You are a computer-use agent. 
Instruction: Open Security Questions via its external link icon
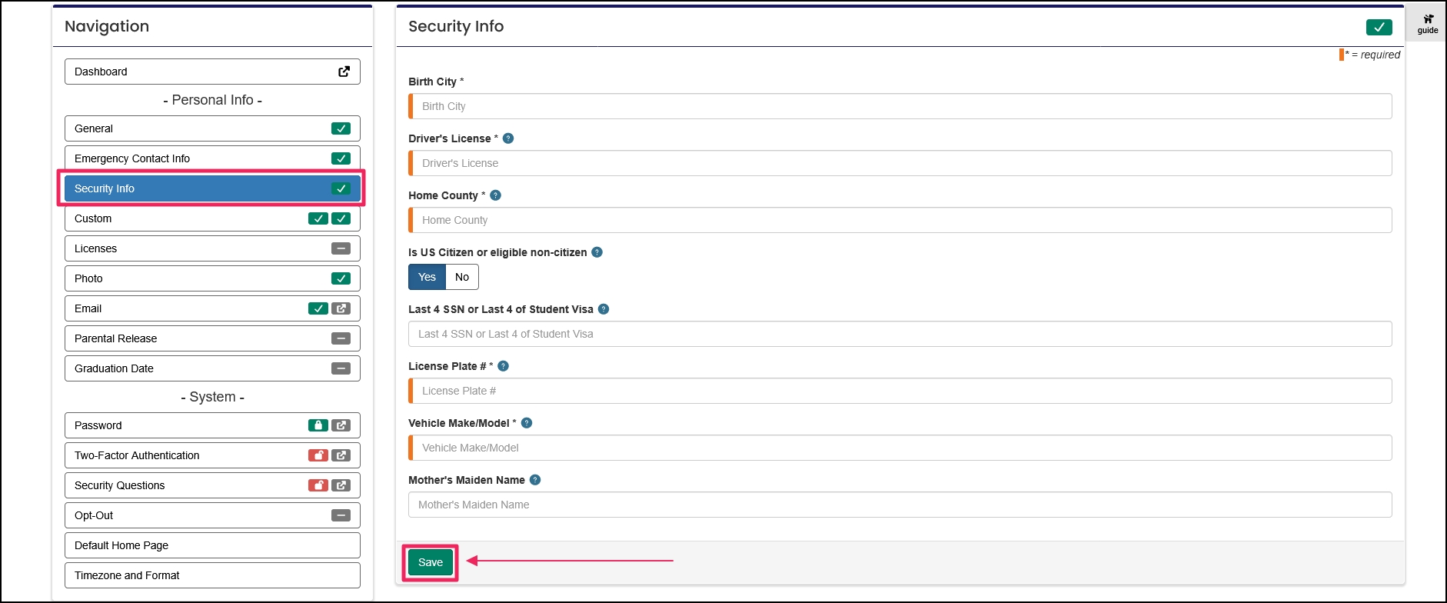point(341,485)
